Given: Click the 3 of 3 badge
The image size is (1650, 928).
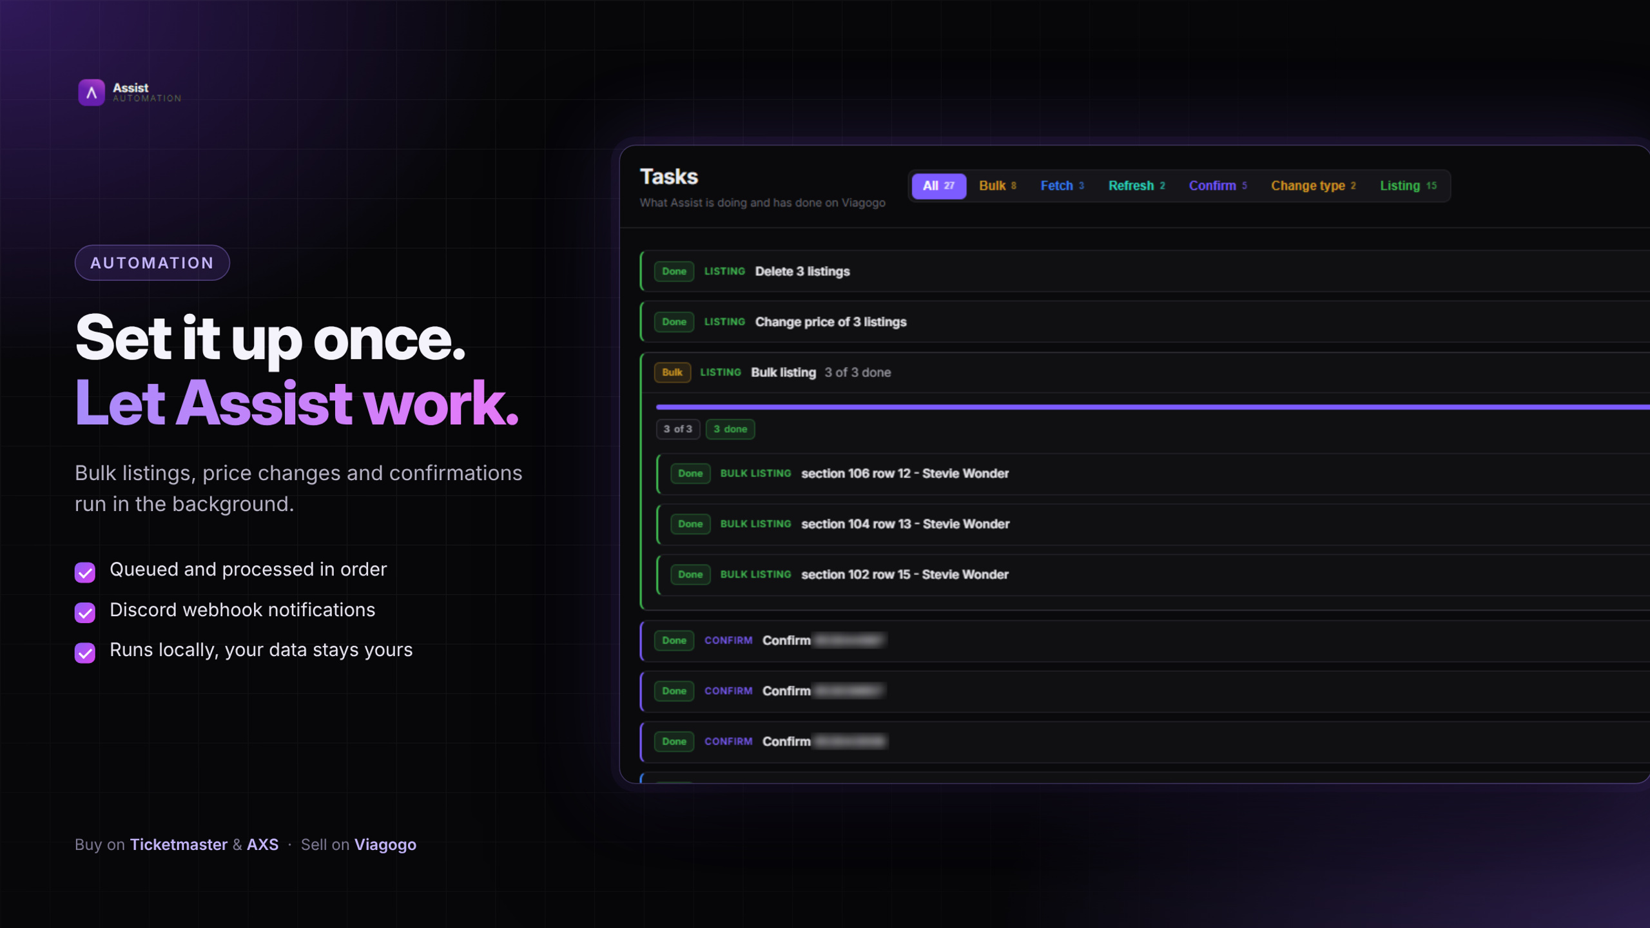Looking at the screenshot, I should [x=678, y=429].
